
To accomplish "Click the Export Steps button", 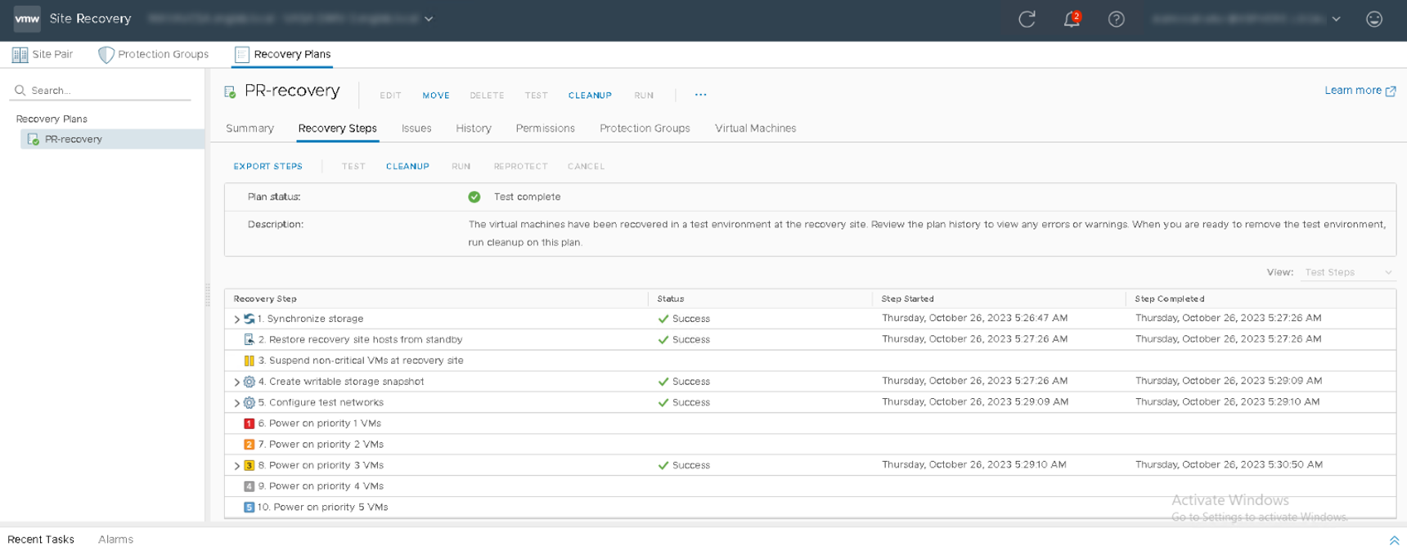I will [267, 166].
